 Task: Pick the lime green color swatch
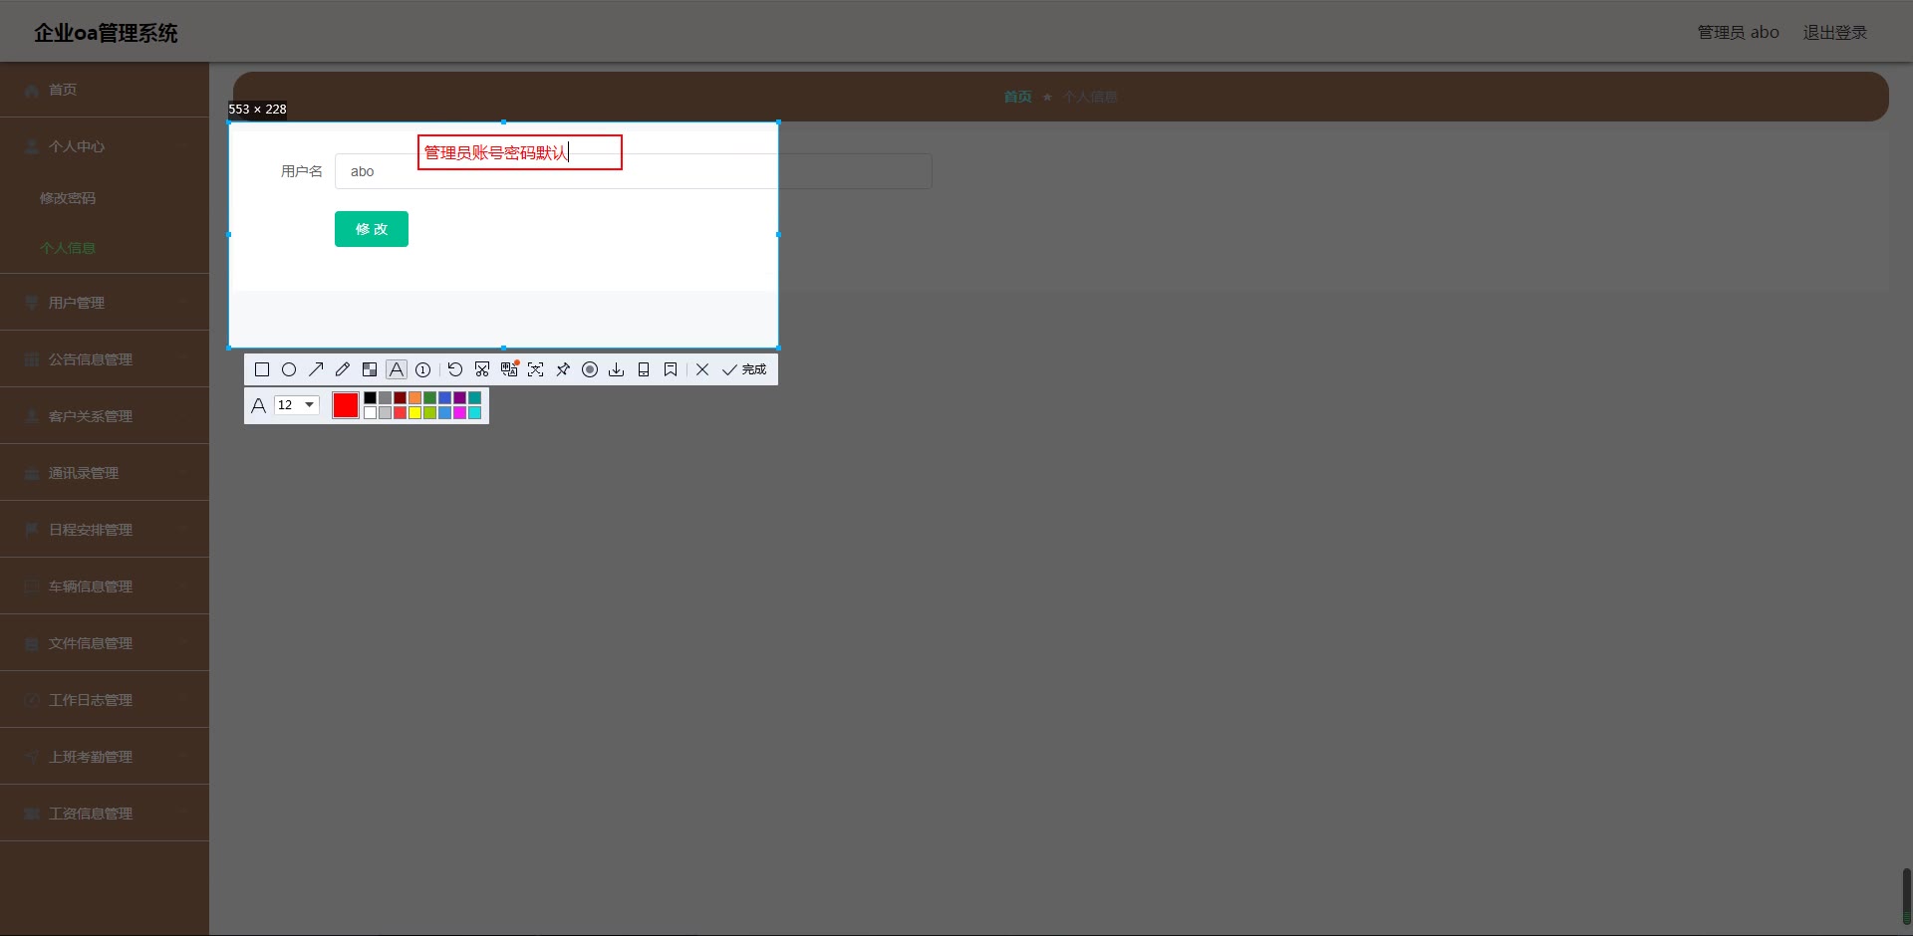click(430, 413)
